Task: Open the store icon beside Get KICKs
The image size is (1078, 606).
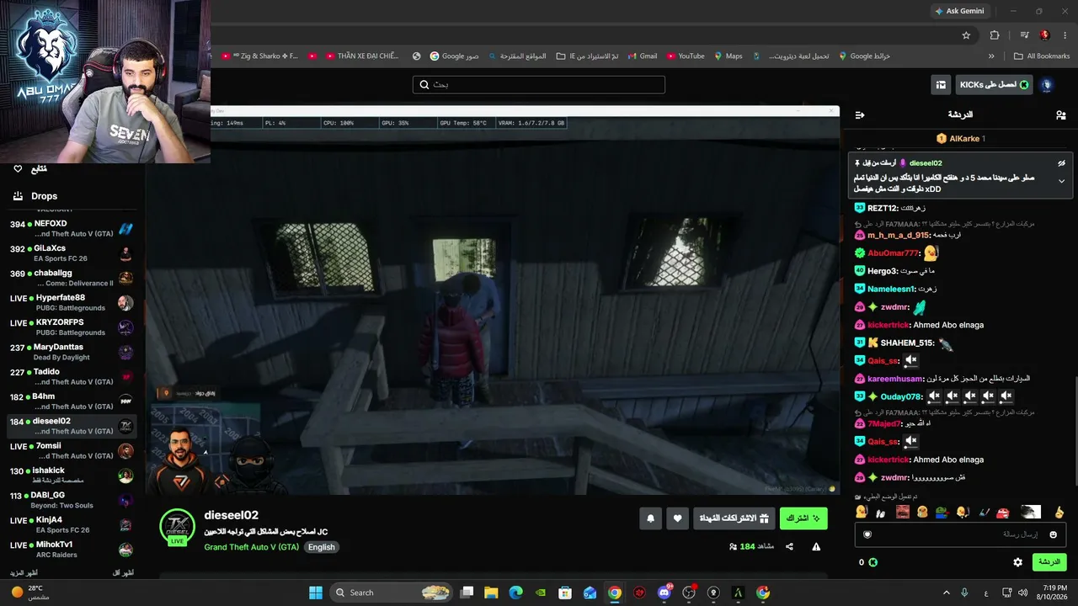Action: coord(940,84)
